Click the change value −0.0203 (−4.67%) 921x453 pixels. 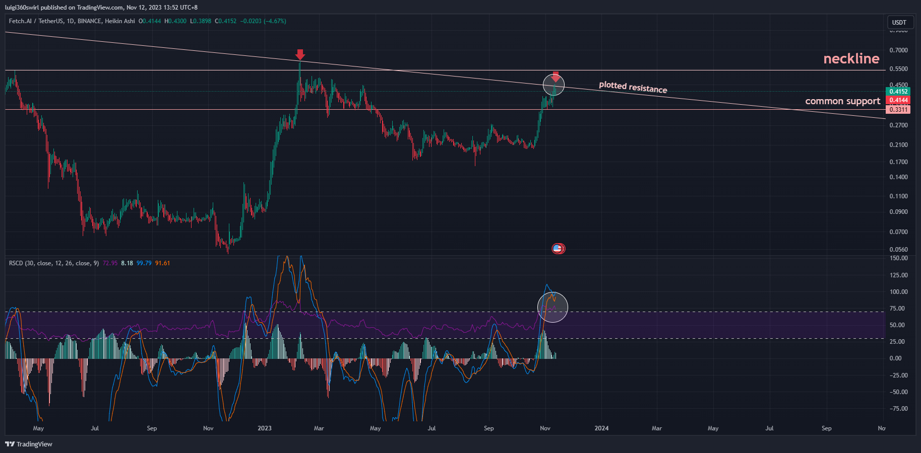pos(263,21)
